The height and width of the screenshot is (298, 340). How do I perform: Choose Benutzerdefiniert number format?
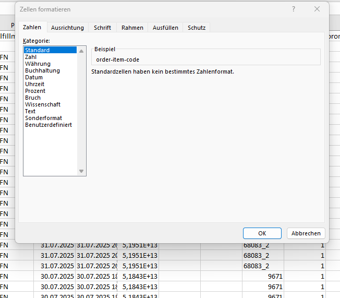pos(48,125)
